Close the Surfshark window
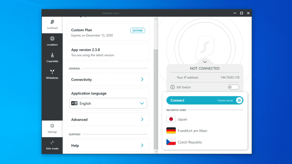The image size is (292, 164). coord(248,13)
